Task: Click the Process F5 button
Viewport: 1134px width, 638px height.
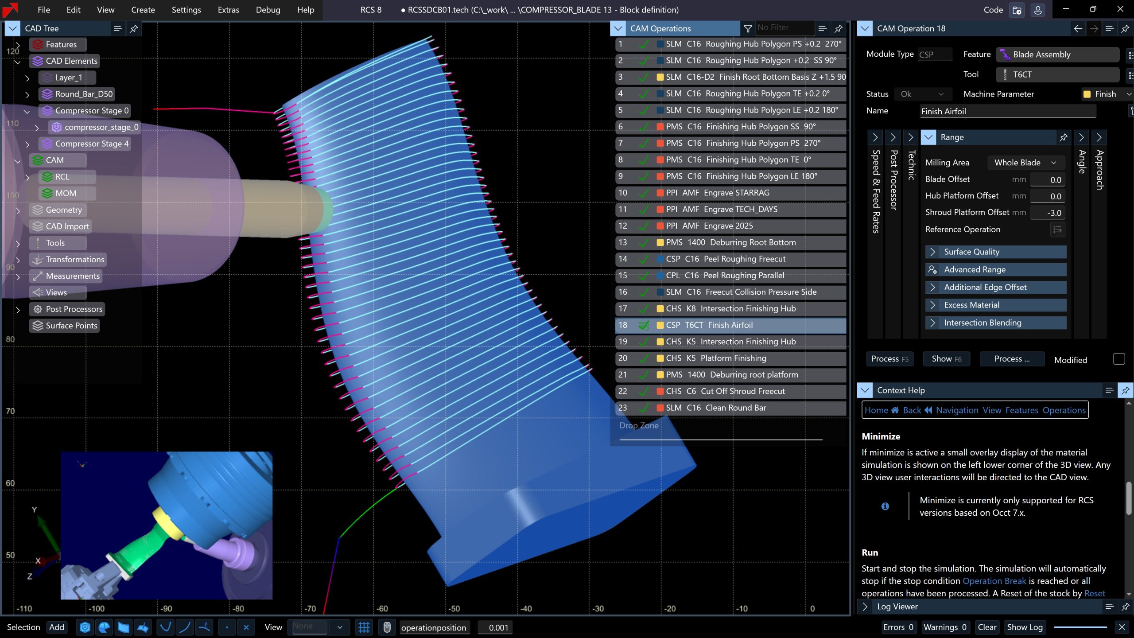Action: 889,359
